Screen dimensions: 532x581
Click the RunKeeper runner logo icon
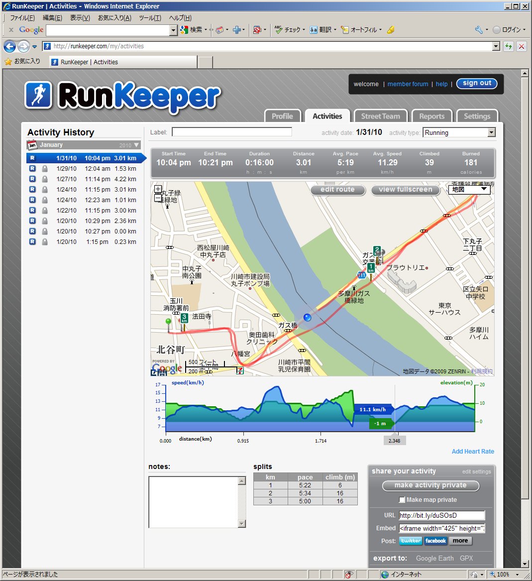point(38,95)
